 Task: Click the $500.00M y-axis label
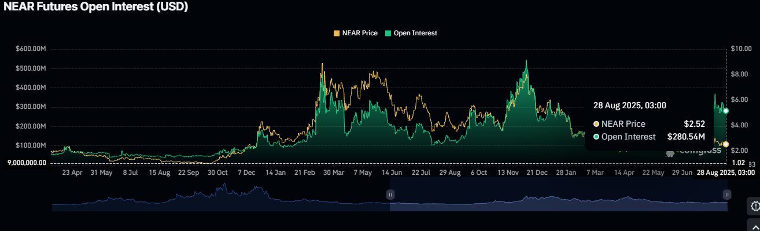point(31,68)
